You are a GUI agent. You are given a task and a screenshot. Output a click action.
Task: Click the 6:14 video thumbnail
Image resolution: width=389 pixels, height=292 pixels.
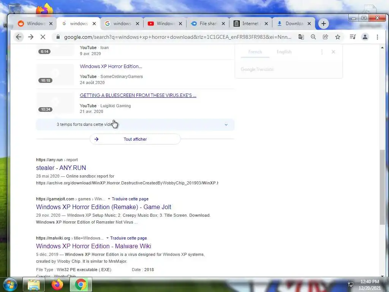click(x=55, y=51)
